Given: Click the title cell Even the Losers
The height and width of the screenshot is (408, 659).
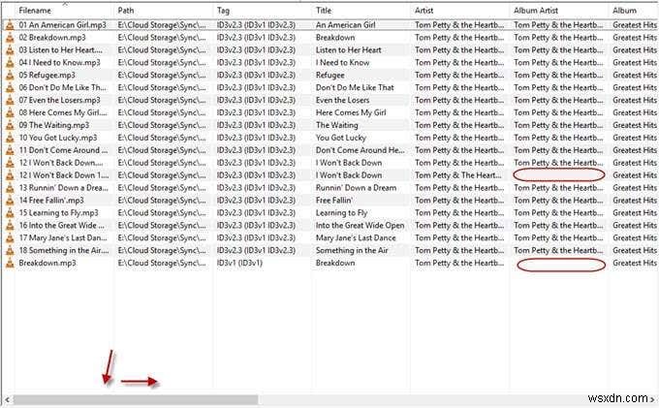Looking at the screenshot, I should [x=342, y=101].
